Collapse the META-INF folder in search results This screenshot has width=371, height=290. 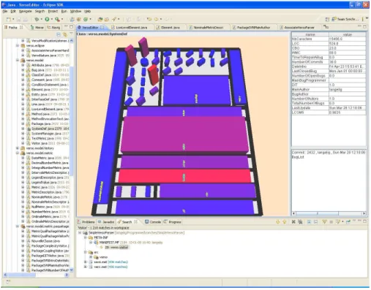pyautogui.click(x=86, y=237)
